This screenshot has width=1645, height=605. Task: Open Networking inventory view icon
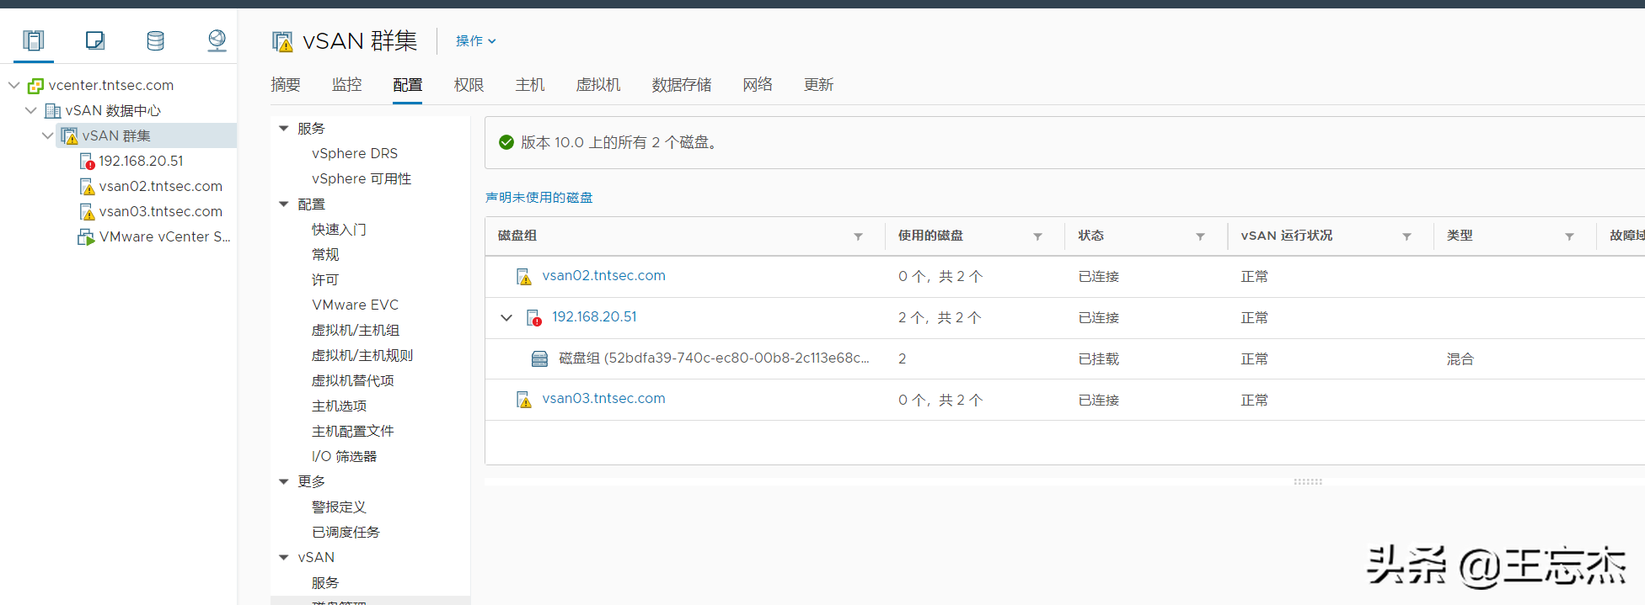pos(217,40)
